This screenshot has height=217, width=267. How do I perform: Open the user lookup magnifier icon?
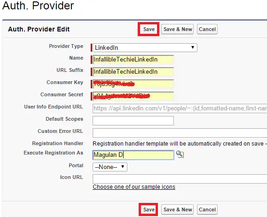pyautogui.click(x=180, y=155)
